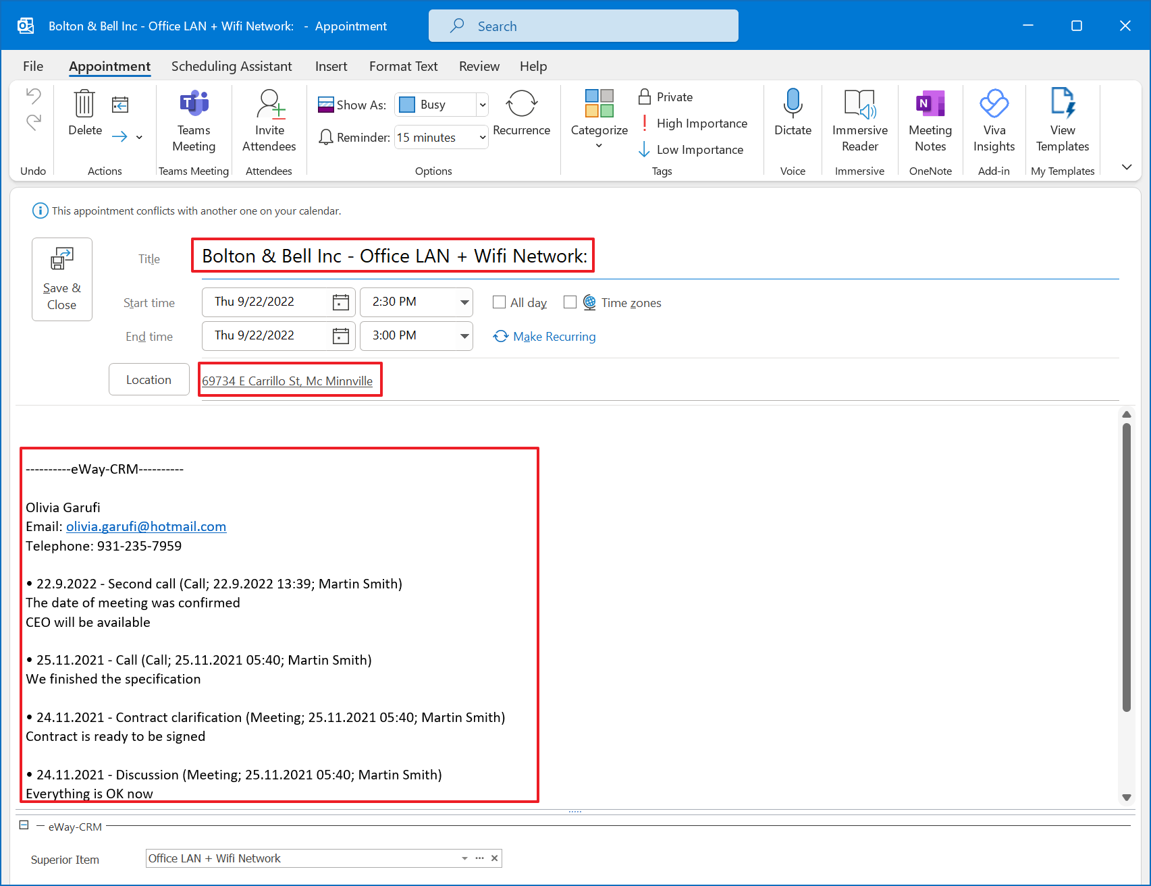The width and height of the screenshot is (1151, 886).
Task: Expand the Forward arrow dropdown
Action: coord(139,137)
